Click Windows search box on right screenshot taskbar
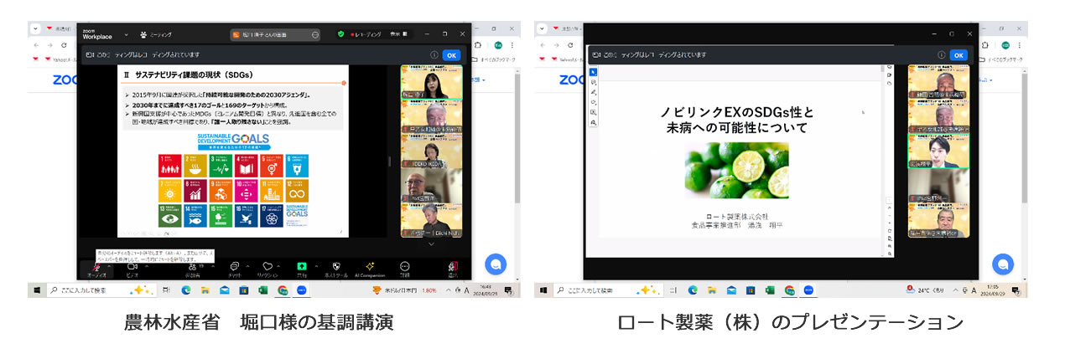1065x359 pixels. pyautogui.click(x=608, y=290)
